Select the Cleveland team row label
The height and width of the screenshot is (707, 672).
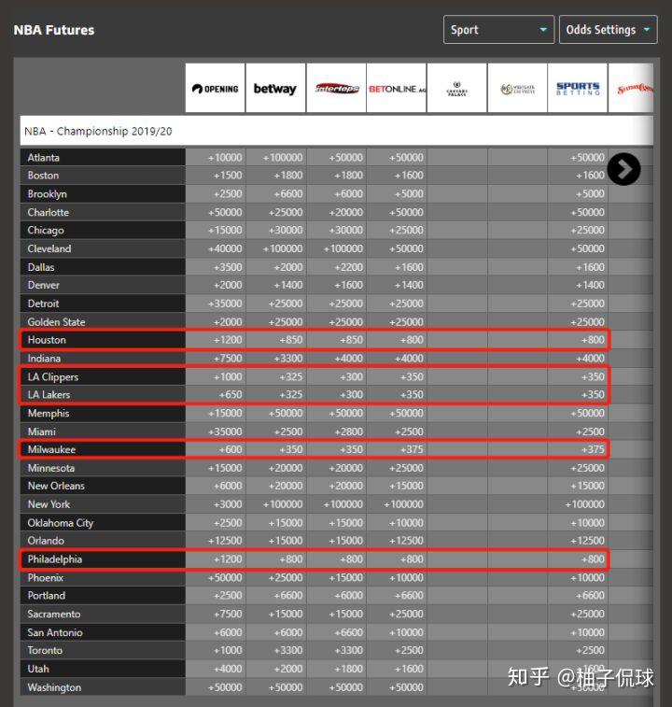[103, 248]
